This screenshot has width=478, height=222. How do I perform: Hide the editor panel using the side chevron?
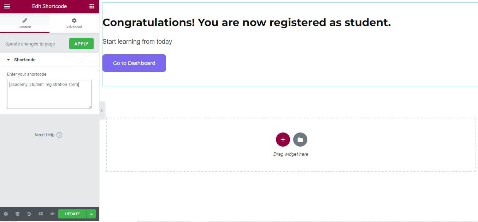tap(102, 110)
